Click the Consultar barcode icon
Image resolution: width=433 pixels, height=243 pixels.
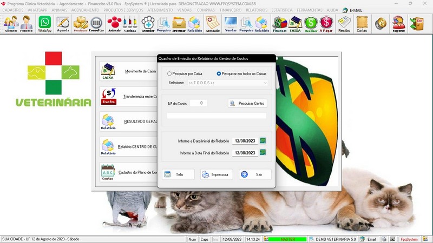[96, 24]
